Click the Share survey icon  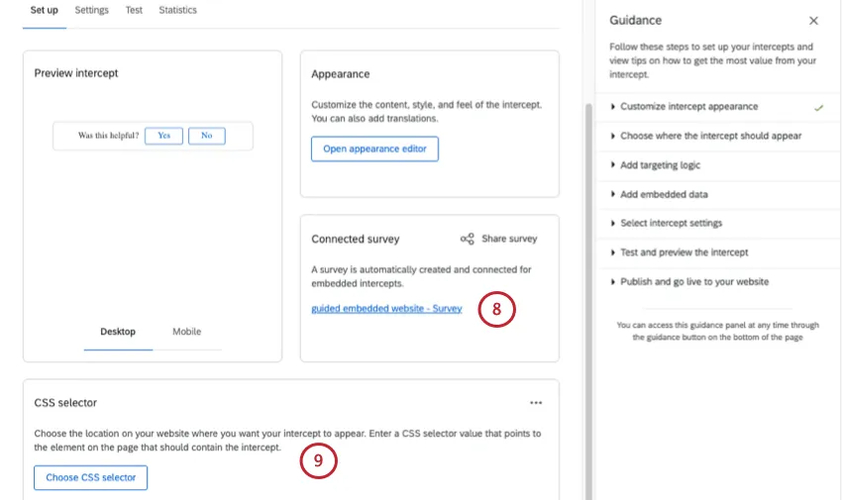point(468,239)
